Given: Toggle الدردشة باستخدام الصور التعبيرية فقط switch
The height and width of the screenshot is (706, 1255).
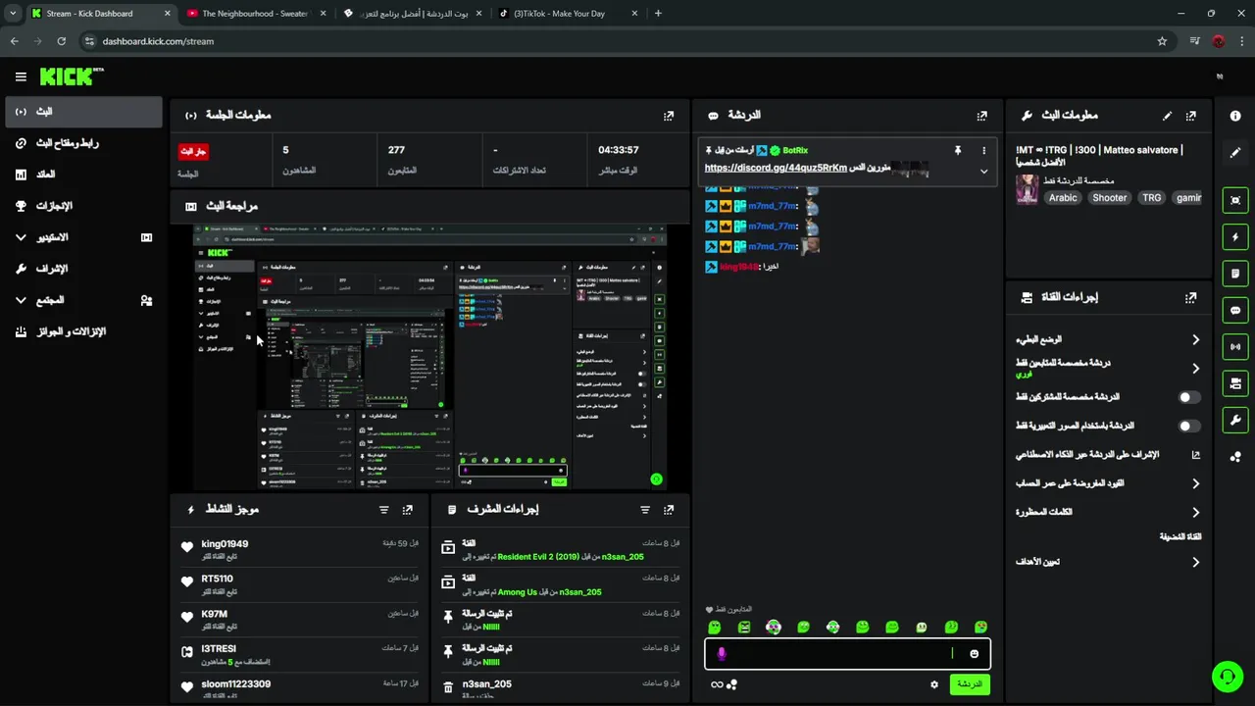Looking at the screenshot, I should 1188,427.
